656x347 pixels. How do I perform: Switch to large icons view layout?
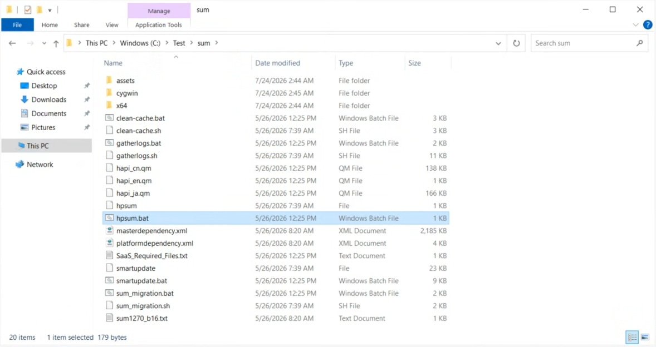point(645,337)
